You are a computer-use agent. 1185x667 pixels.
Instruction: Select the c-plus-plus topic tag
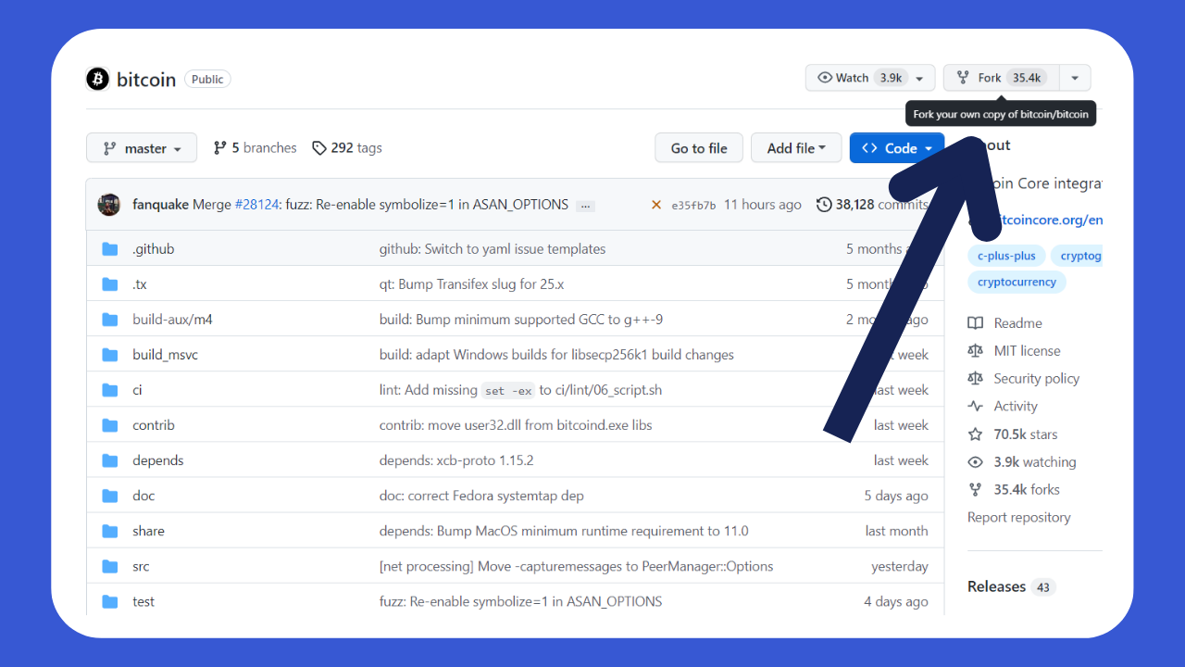click(1006, 256)
